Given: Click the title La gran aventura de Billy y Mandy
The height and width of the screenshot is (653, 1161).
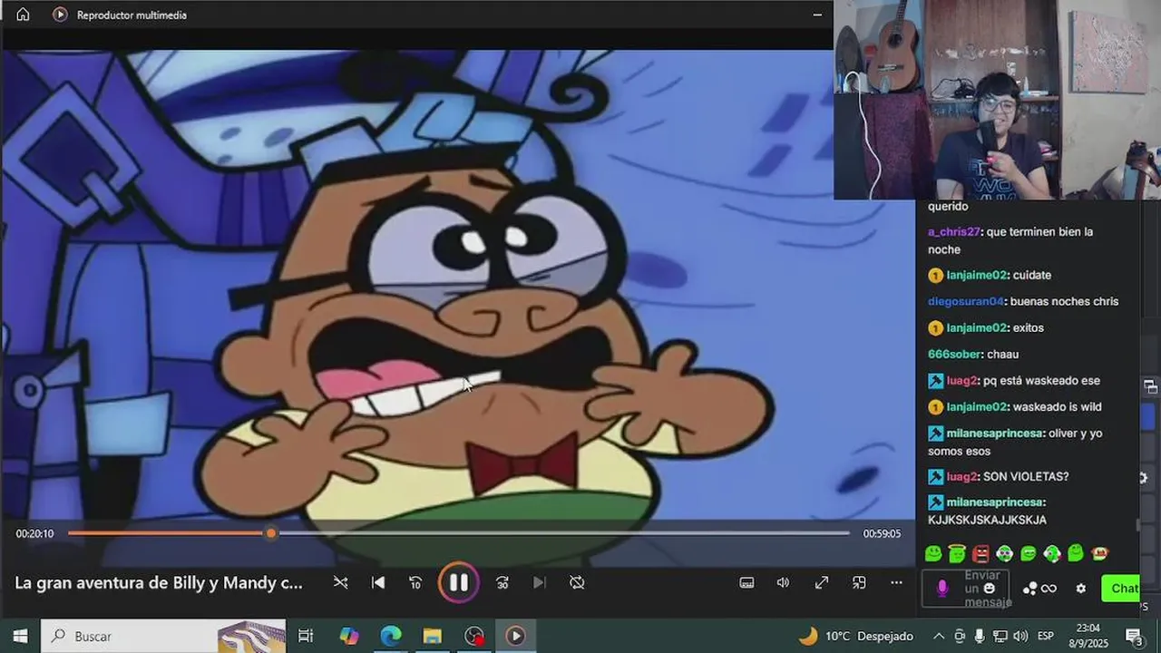Looking at the screenshot, I should [x=159, y=582].
